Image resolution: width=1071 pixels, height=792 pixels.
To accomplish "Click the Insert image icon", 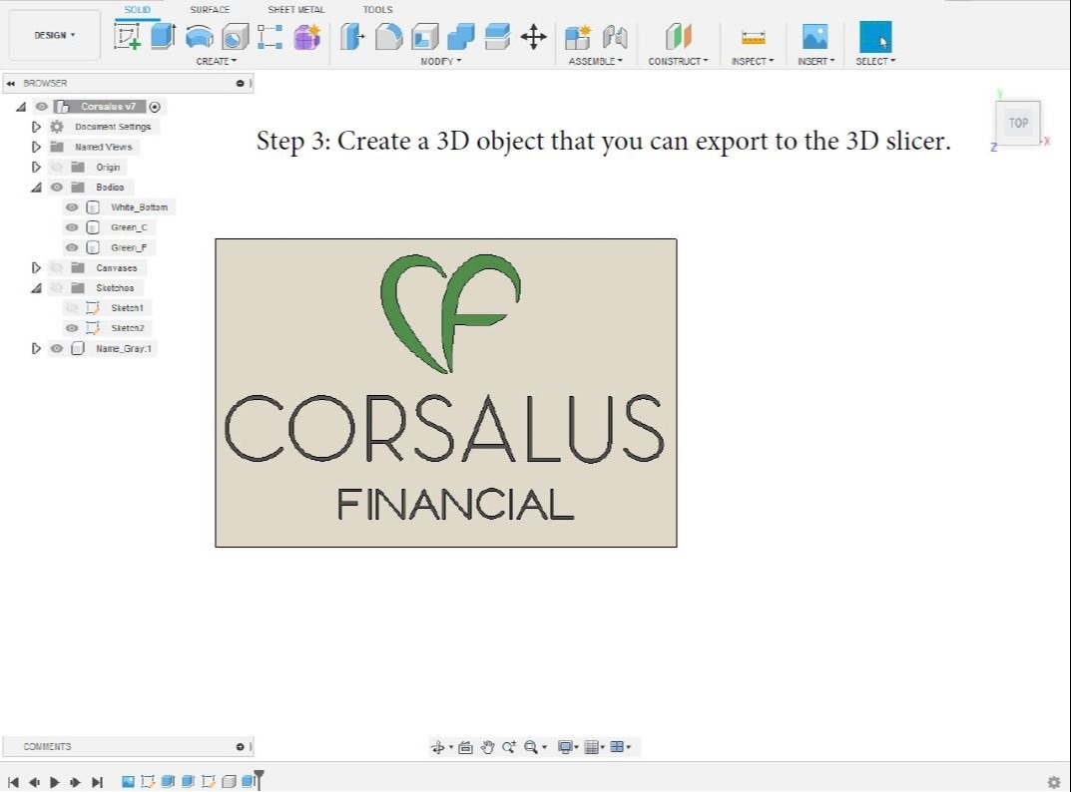I will click(x=814, y=37).
